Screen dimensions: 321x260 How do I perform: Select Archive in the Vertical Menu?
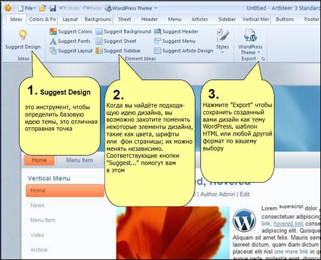click(x=39, y=250)
